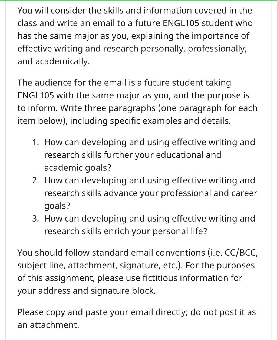
Task: Click the sentence "Please copy and paste your email"
Action: (x=103, y=312)
